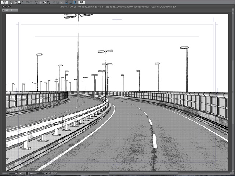Click the Scale/Rotate transform icon
Viewport: 235px width, 176px height.
click(48, 3)
